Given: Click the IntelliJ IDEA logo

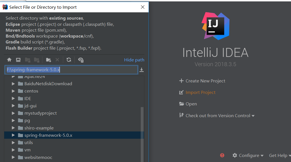Looking at the screenshot, I should click(215, 26).
